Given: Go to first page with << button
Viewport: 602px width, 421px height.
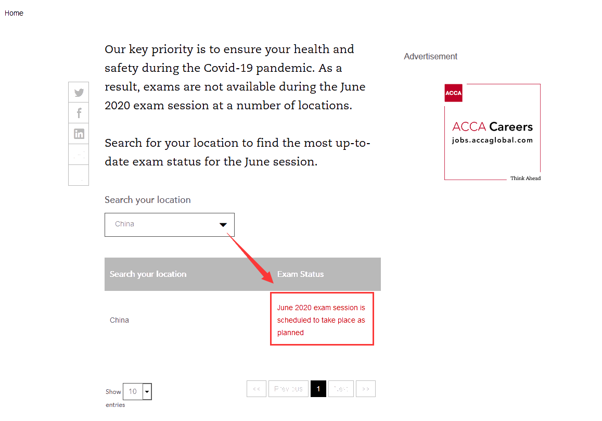Looking at the screenshot, I should pos(257,389).
